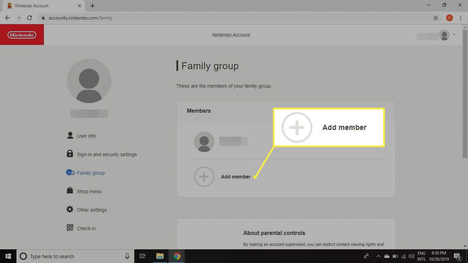Click the padlock icon in sidebar
Viewport: 468px width, 263px height.
pos(70,154)
